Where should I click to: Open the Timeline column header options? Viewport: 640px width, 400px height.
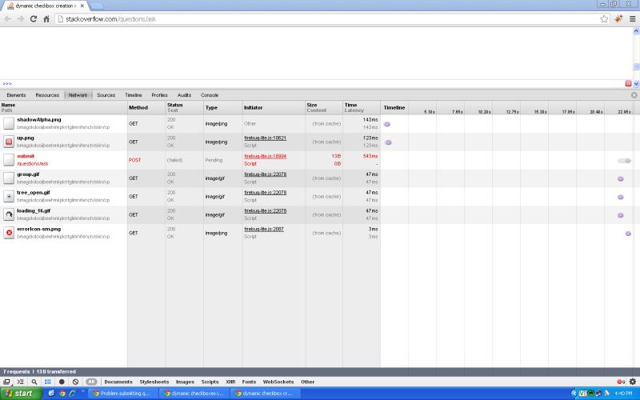click(394, 107)
